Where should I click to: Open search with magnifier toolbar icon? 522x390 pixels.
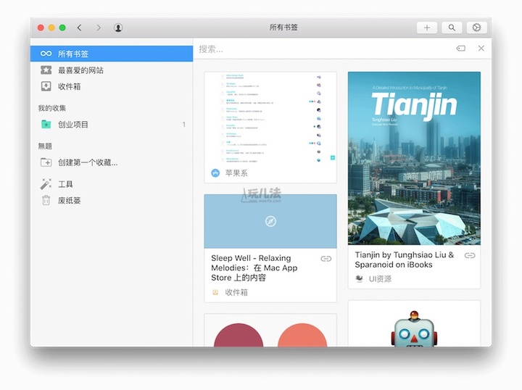pyautogui.click(x=452, y=28)
